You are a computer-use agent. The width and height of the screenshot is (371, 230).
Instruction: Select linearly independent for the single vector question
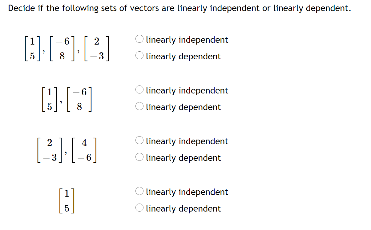pos(139,191)
